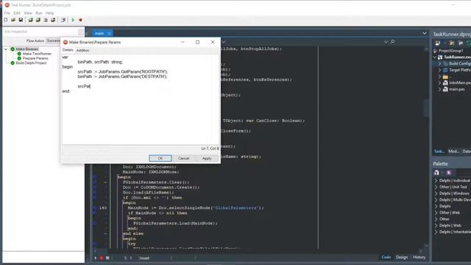Click the OK button in the dialog

tap(160, 158)
